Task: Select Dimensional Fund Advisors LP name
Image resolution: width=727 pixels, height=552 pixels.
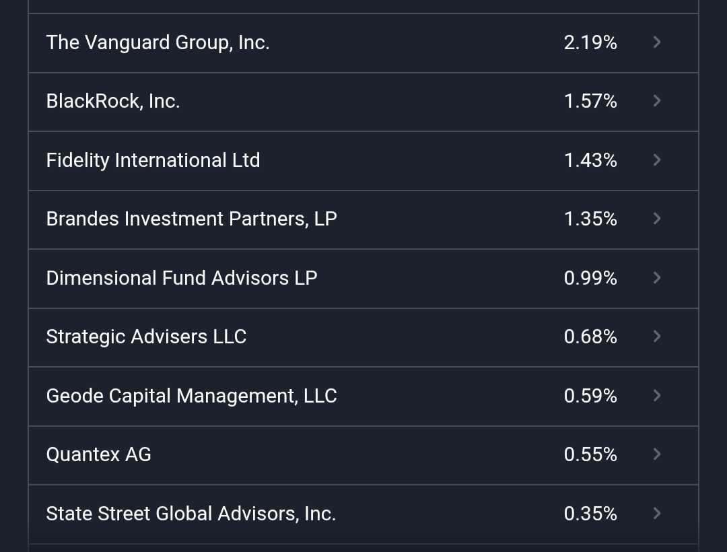Action: click(182, 278)
